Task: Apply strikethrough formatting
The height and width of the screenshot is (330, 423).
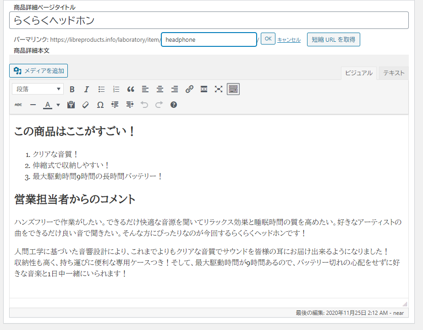Action: pyautogui.click(x=18, y=105)
